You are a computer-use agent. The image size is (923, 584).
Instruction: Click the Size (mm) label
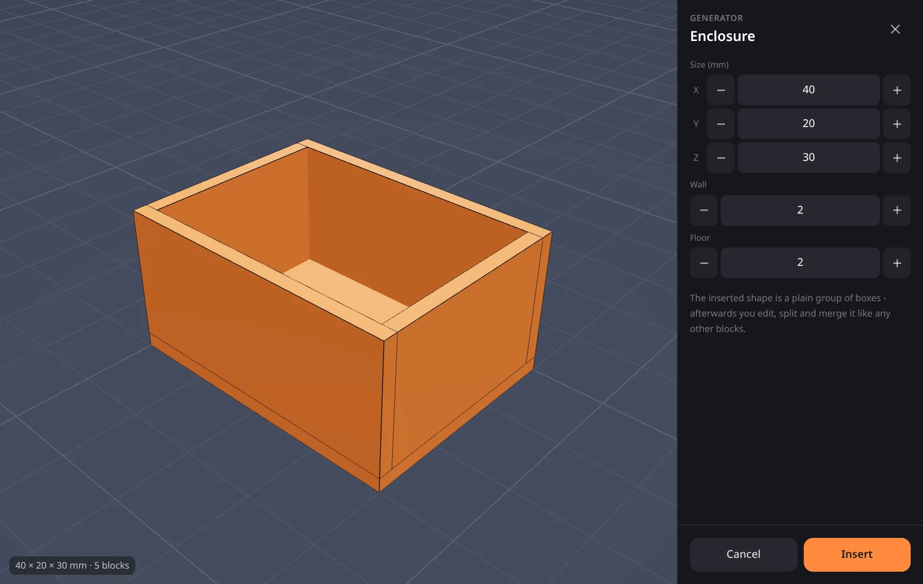click(x=709, y=65)
